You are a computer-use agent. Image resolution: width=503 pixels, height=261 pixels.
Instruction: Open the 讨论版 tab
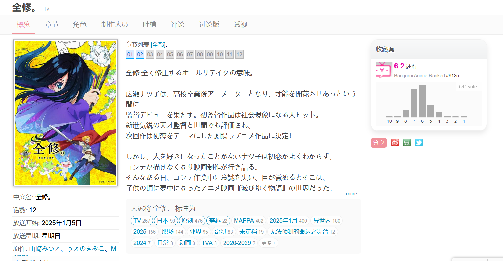[209, 25]
